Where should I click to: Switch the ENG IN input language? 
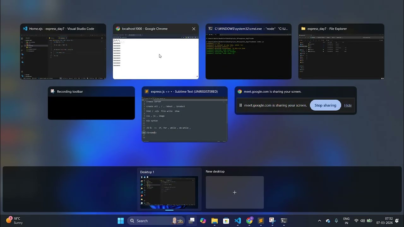[x=346, y=221]
